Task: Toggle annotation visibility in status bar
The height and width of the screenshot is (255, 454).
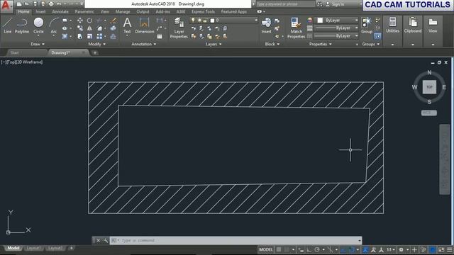Action: tap(365, 249)
